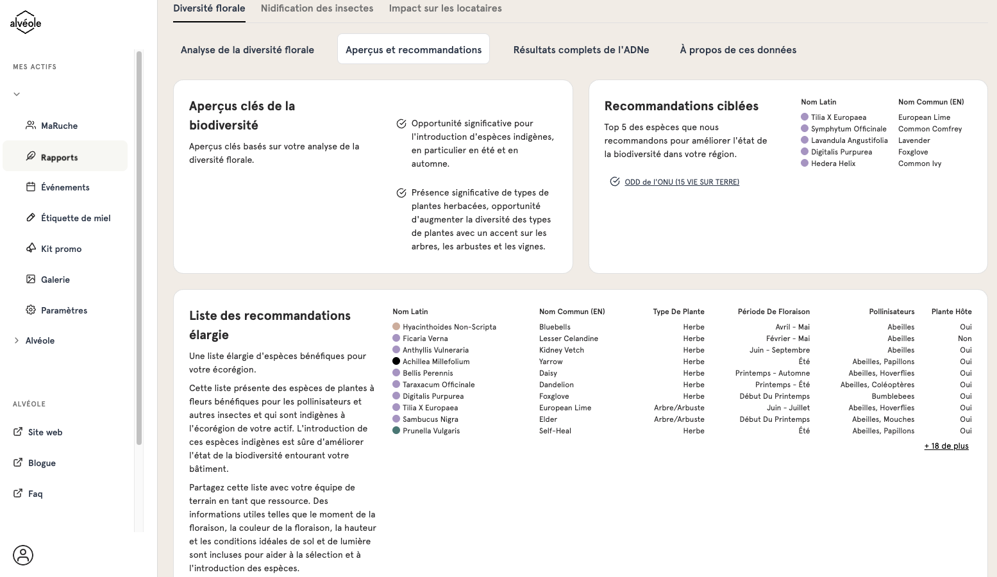Click the green Prunella Vulgaris color dot
Image resolution: width=997 pixels, height=577 pixels.
[x=396, y=430]
